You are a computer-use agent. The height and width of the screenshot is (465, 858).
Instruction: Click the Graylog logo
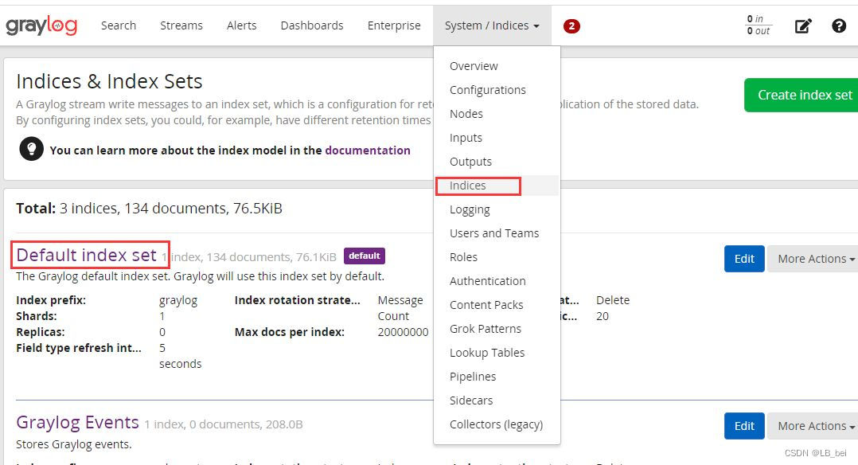pos(41,25)
